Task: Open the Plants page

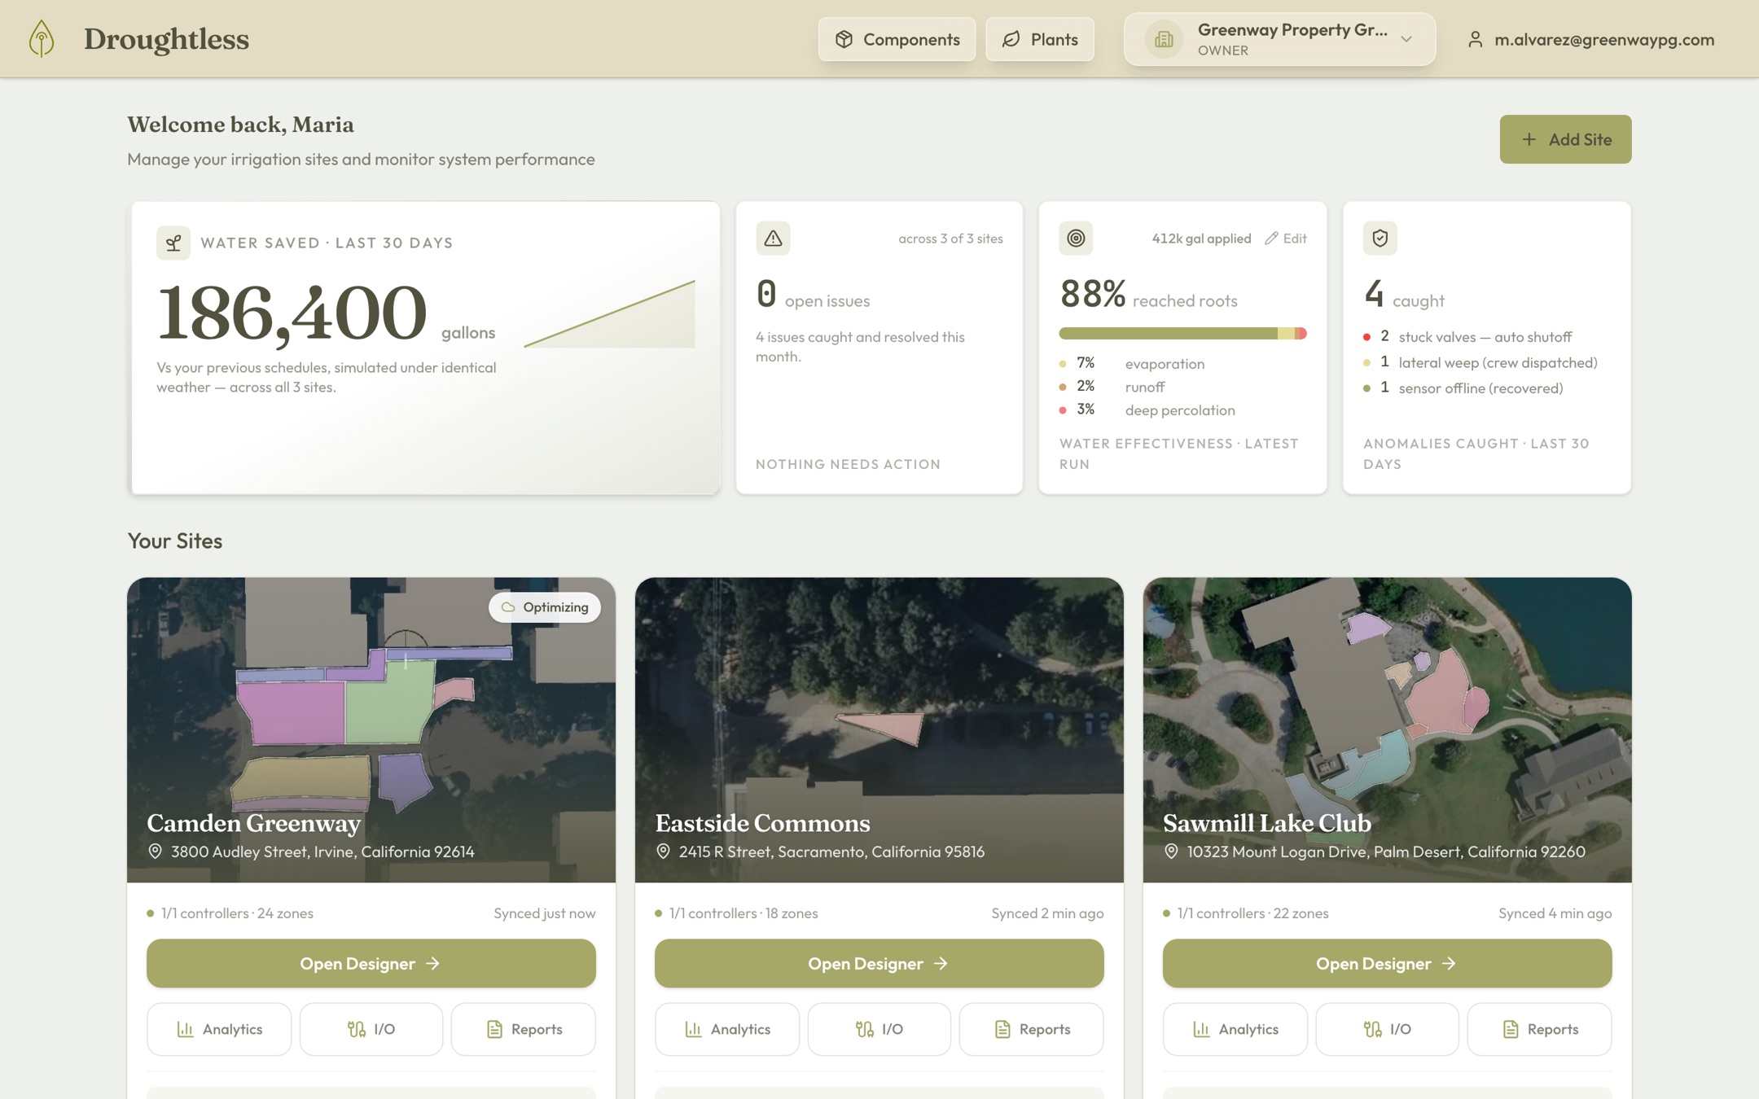Action: coord(1040,39)
